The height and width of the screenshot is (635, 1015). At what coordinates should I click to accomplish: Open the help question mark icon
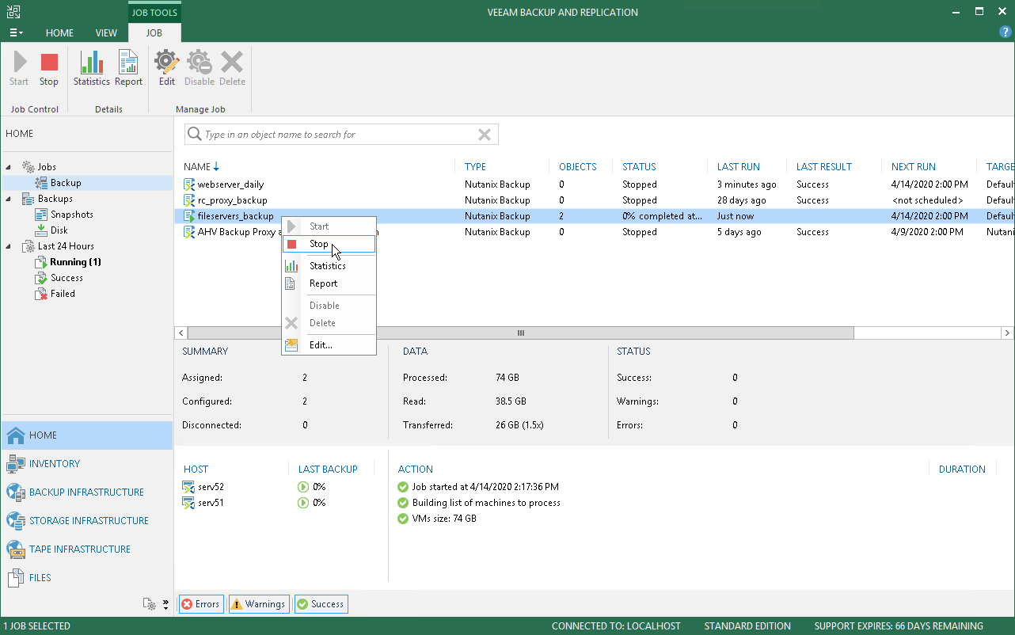1005,32
